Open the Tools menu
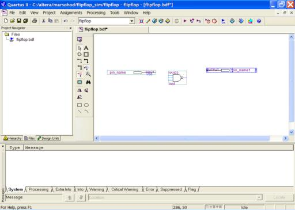 (115, 13)
